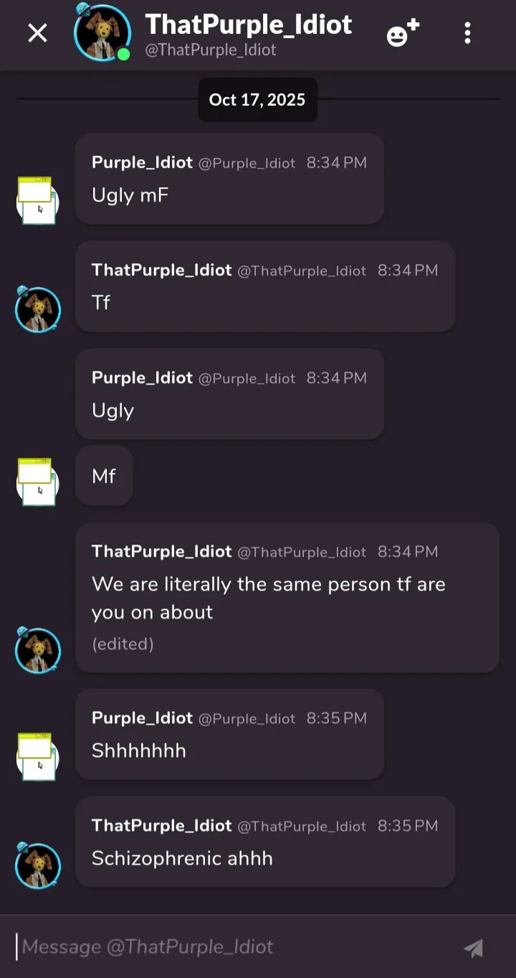Click the @ThatPurple_Idiot handle under the header title
Image resolution: width=516 pixels, height=978 pixels.
coord(211,51)
